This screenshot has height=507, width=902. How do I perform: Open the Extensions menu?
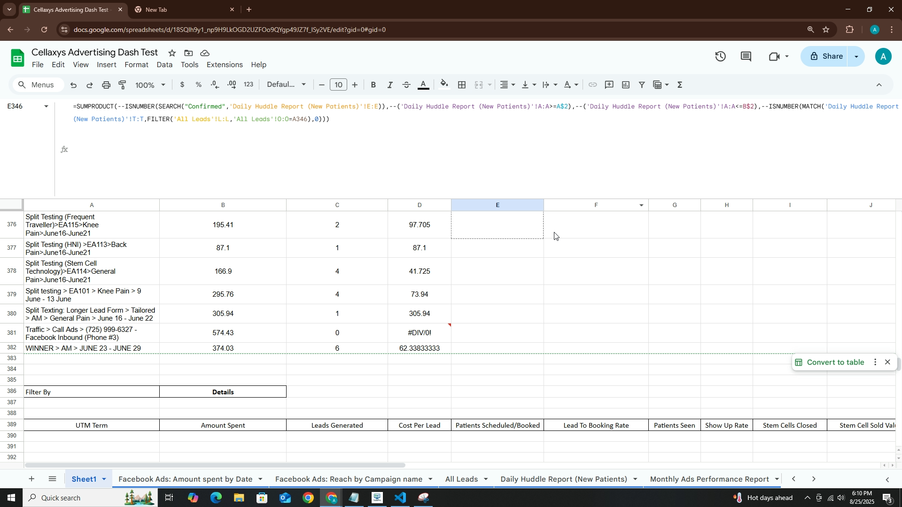coord(224,65)
